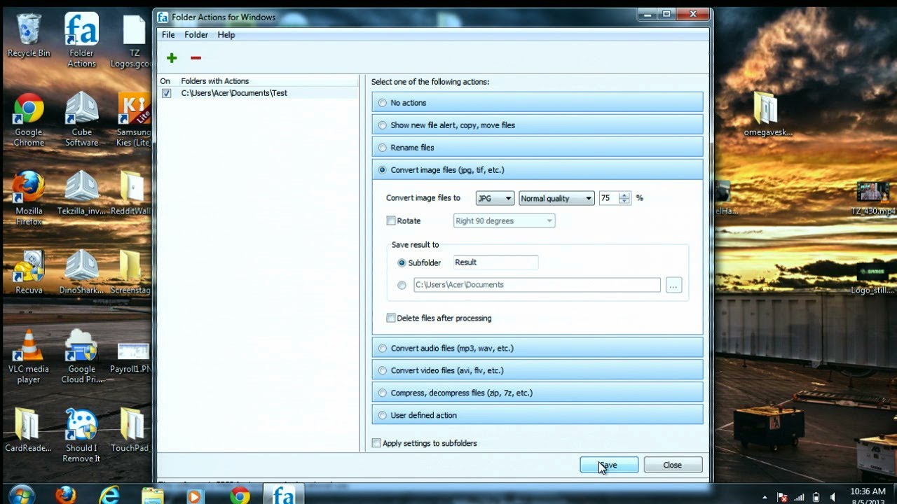
Task: Open Should I Remove It desktop icon
Action: [x=81, y=435]
